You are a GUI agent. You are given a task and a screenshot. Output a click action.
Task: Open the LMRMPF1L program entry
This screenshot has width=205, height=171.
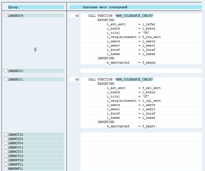point(16,164)
